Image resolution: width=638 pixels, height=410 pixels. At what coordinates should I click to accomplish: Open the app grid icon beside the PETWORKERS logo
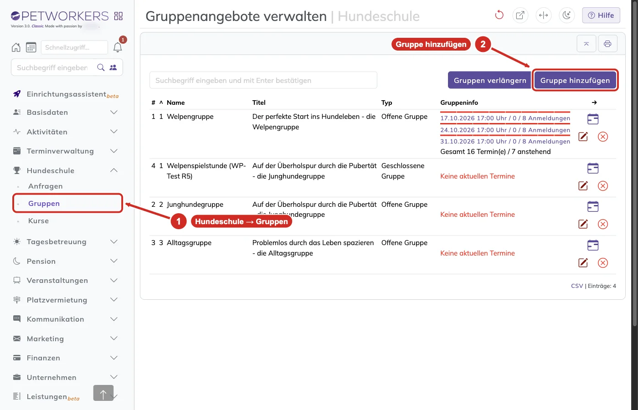[x=118, y=16]
